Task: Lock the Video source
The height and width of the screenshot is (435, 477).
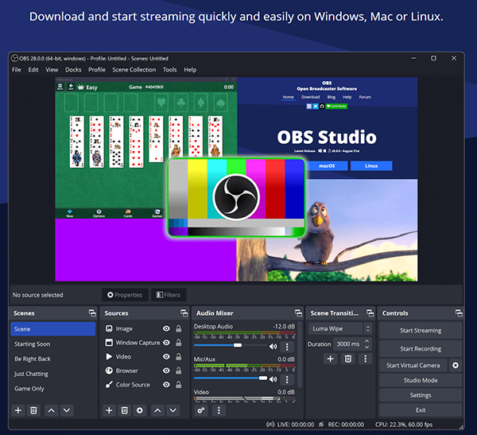Action: pyautogui.click(x=179, y=356)
